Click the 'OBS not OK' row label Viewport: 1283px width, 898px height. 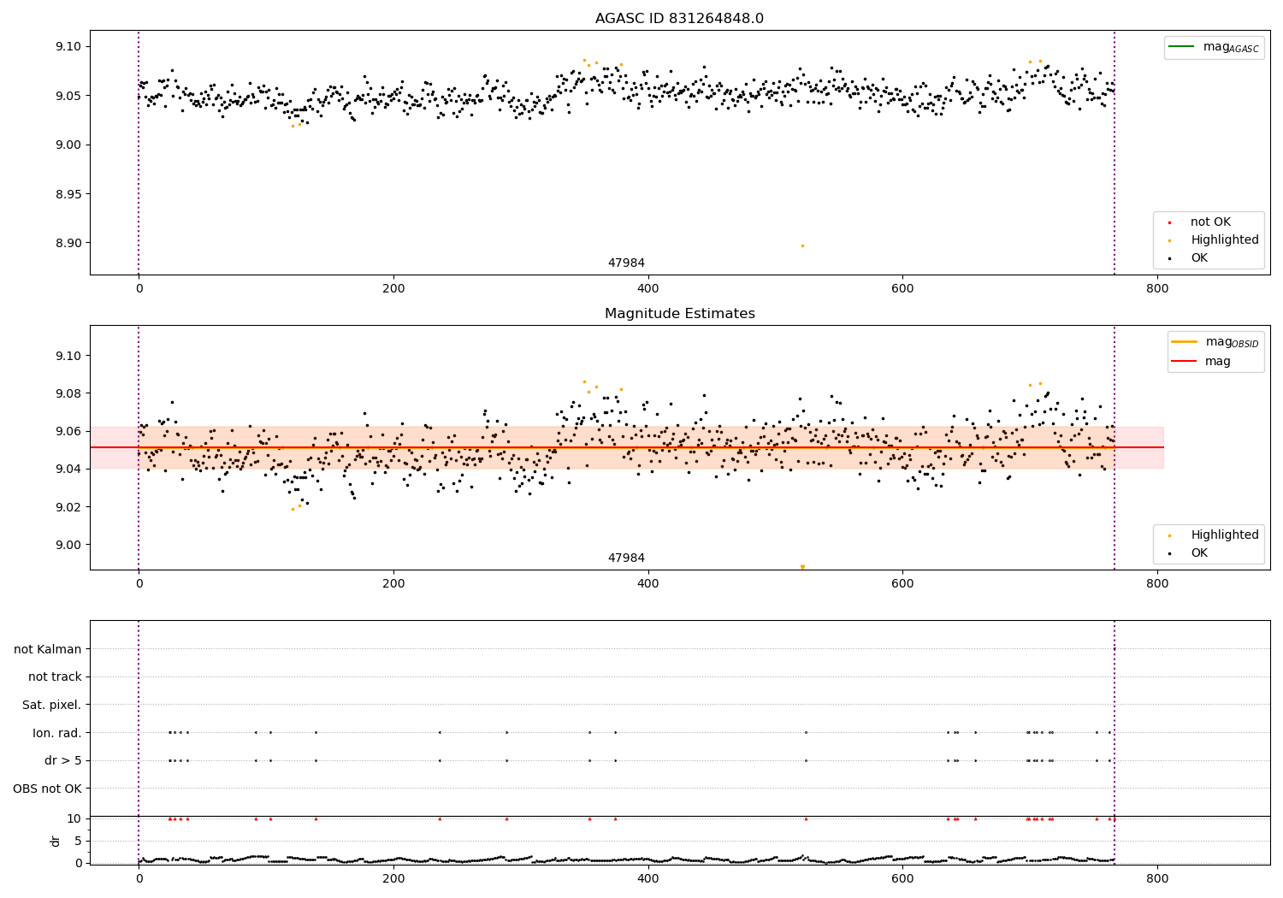(x=48, y=789)
